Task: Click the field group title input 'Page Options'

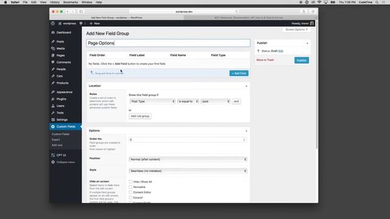Action: [168, 43]
